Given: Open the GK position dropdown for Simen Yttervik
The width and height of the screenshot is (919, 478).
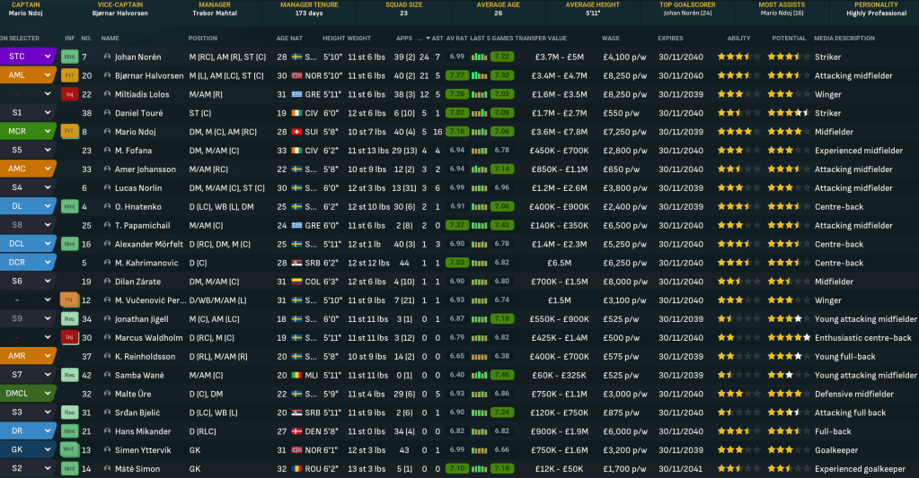Looking at the screenshot, I should tap(49, 450).
